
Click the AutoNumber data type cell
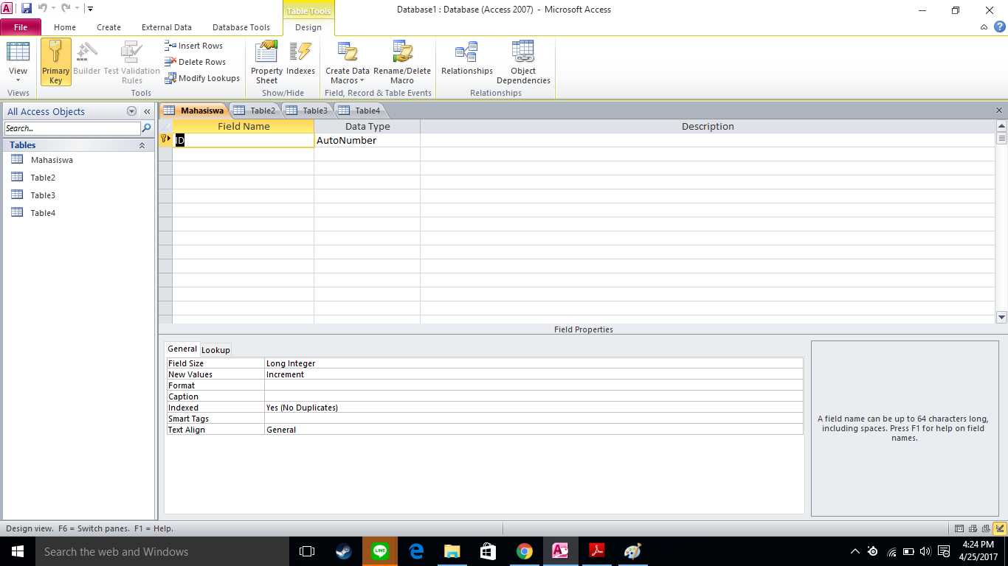tap(367, 140)
